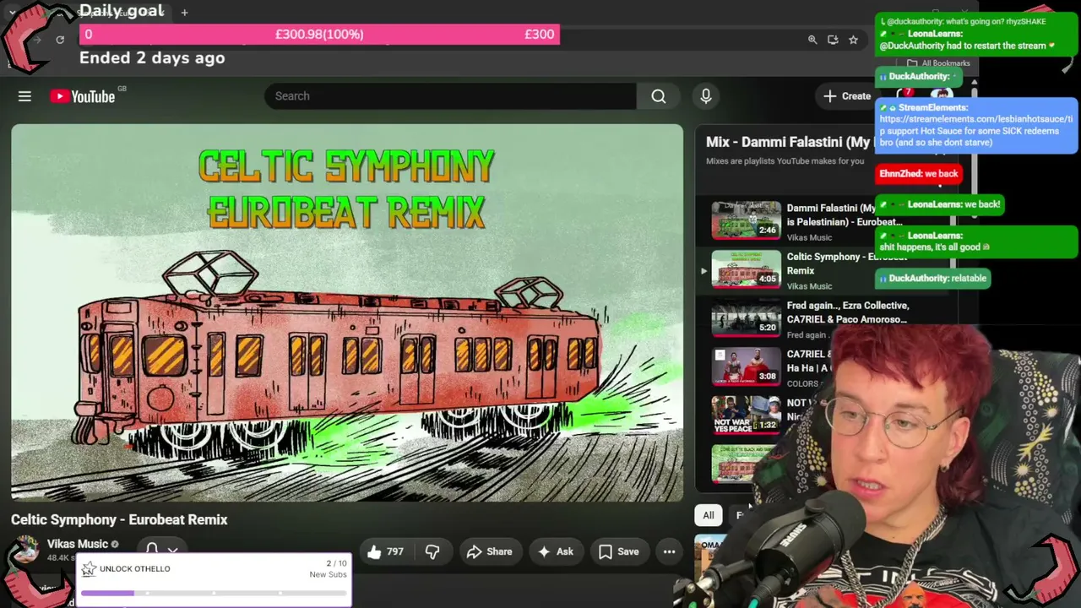Image resolution: width=1081 pixels, height=608 pixels.
Task: Click the Celtic Symphony video player
Action: 347,313
